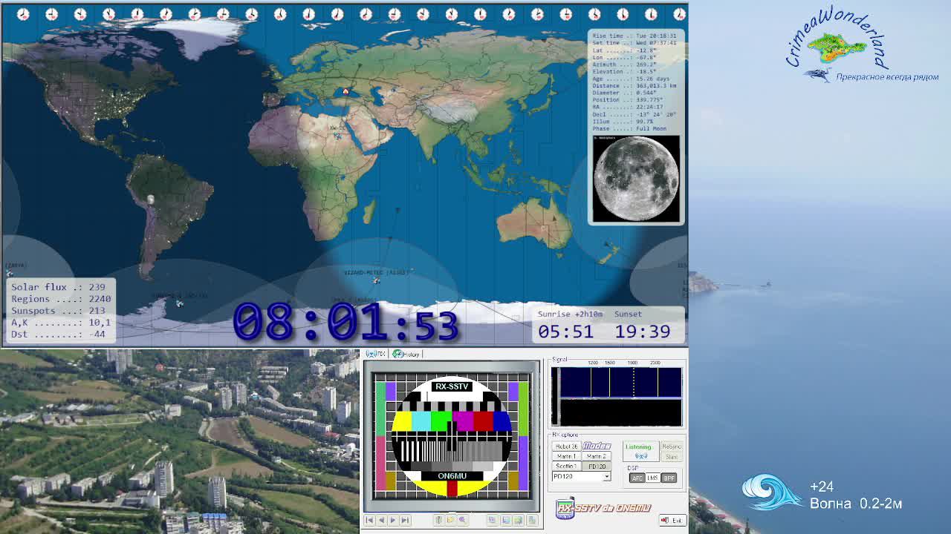951x534 pixels.
Task: Click the black waterfall display area
Action: 620,413
